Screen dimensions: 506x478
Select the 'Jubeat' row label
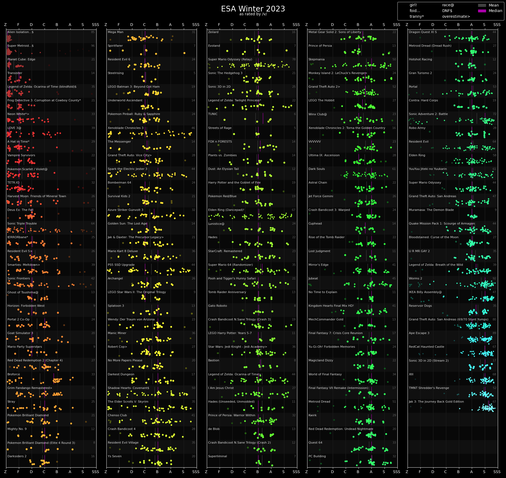click(313, 279)
